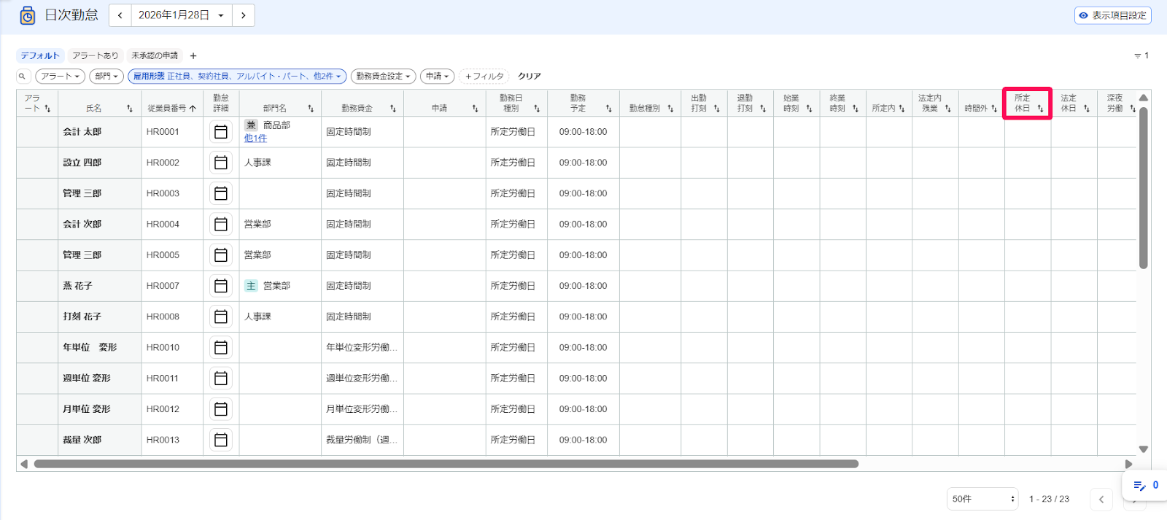Open the 勤務賃金設定 filter dropdown
The image size is (1167, 520).
[384, 76]
